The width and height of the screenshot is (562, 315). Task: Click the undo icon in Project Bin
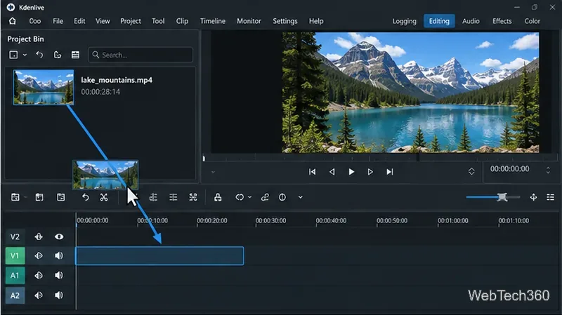(39, 55)
